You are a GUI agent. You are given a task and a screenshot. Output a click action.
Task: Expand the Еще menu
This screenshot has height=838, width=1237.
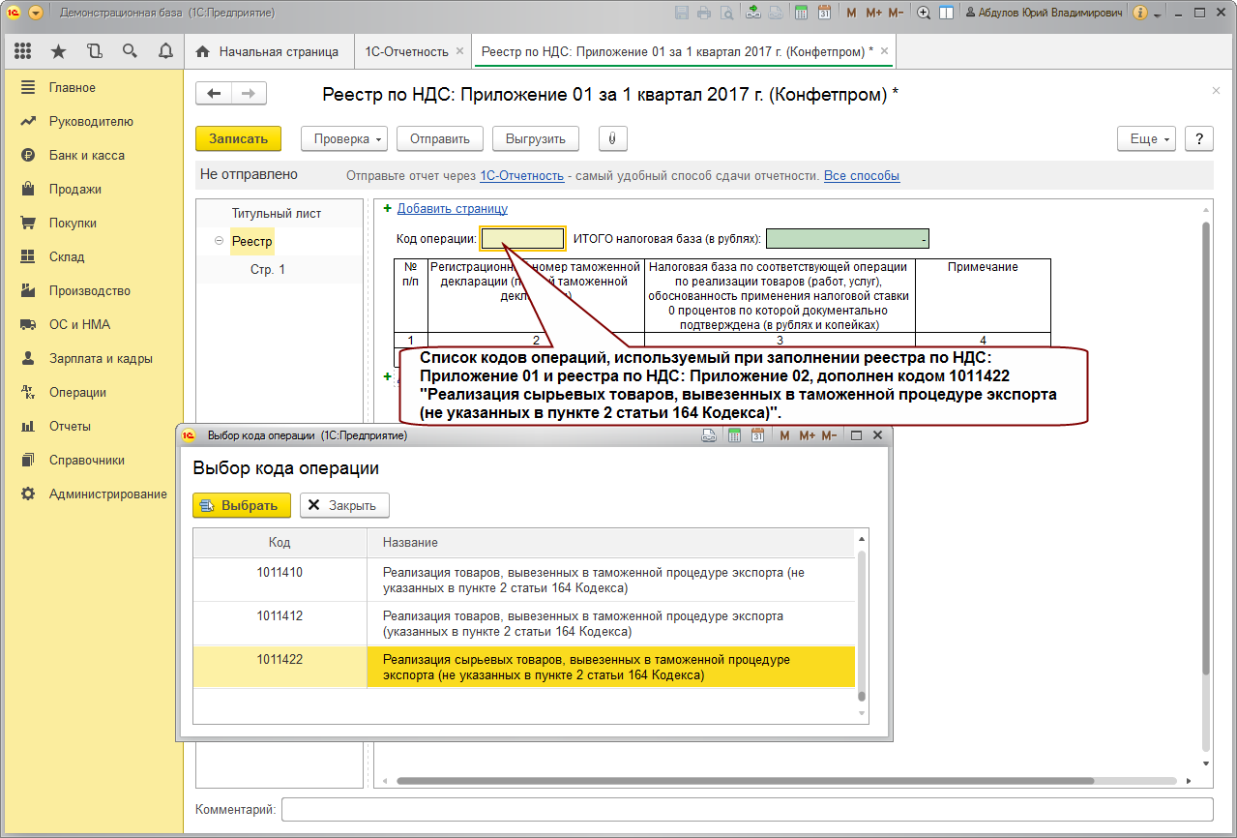coord(1150,138)
